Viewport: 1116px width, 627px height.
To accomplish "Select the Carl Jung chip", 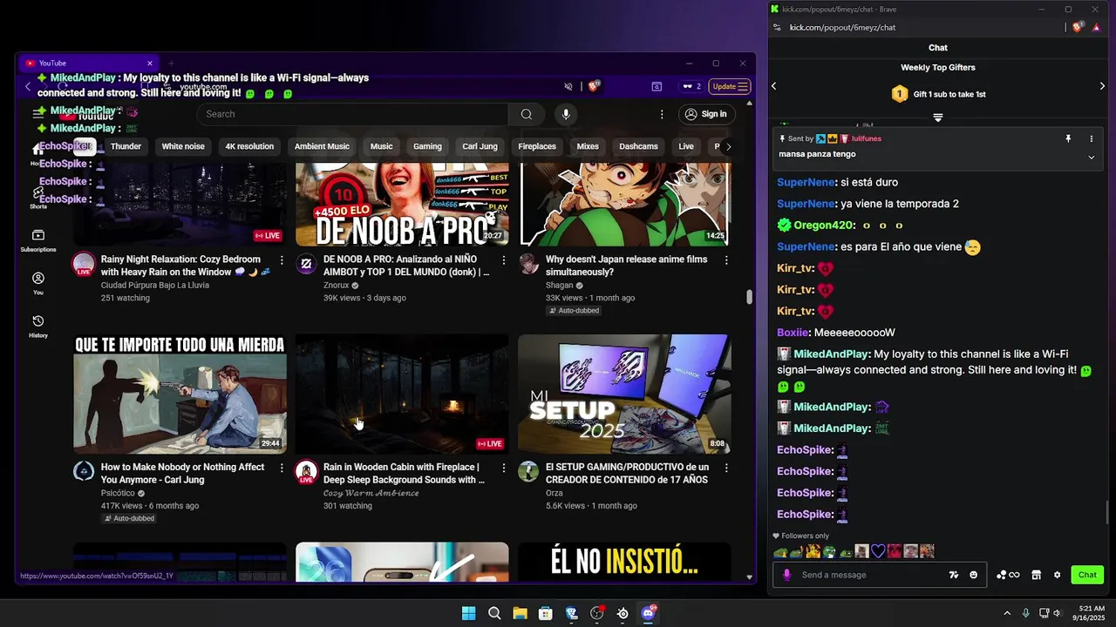I will [x=480, y=146].
